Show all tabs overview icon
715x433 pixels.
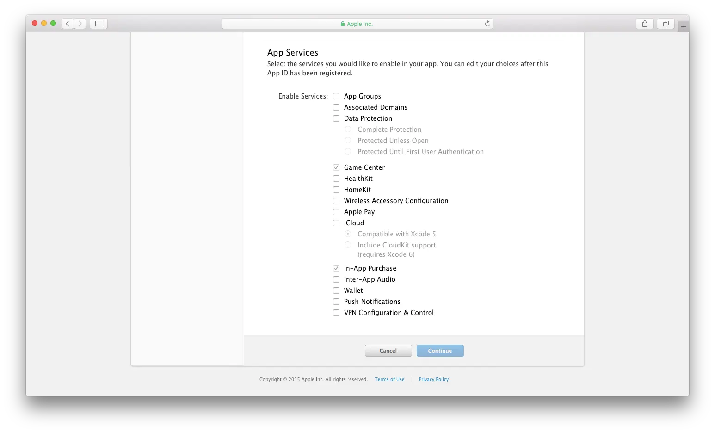click(x=666, y=24)
